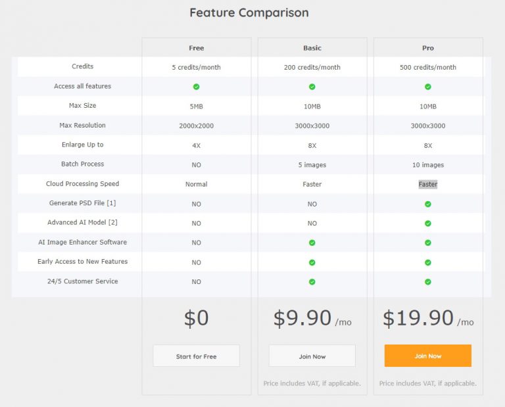Click the Free plan's Access all features checkmark
Screen dimensions: 505x407
pos(196,87)
